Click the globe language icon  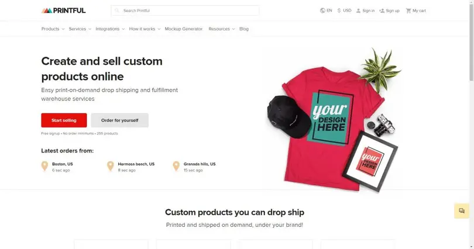pyautogui.click(x=322, y=11)
